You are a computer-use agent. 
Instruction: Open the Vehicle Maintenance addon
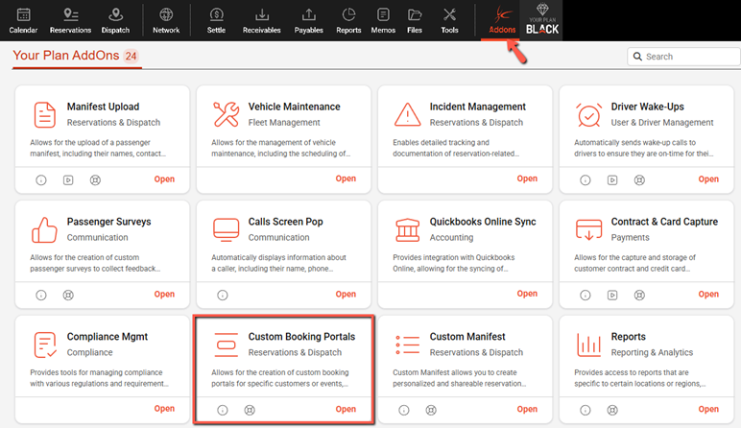point(346,178)
